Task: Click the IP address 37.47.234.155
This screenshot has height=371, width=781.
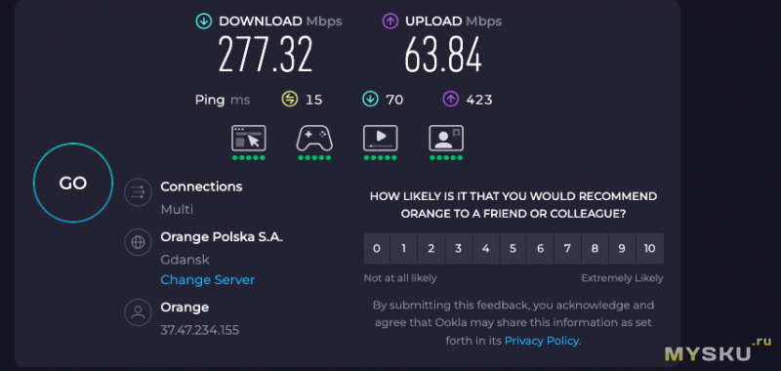Action: [x=200, y=330]
